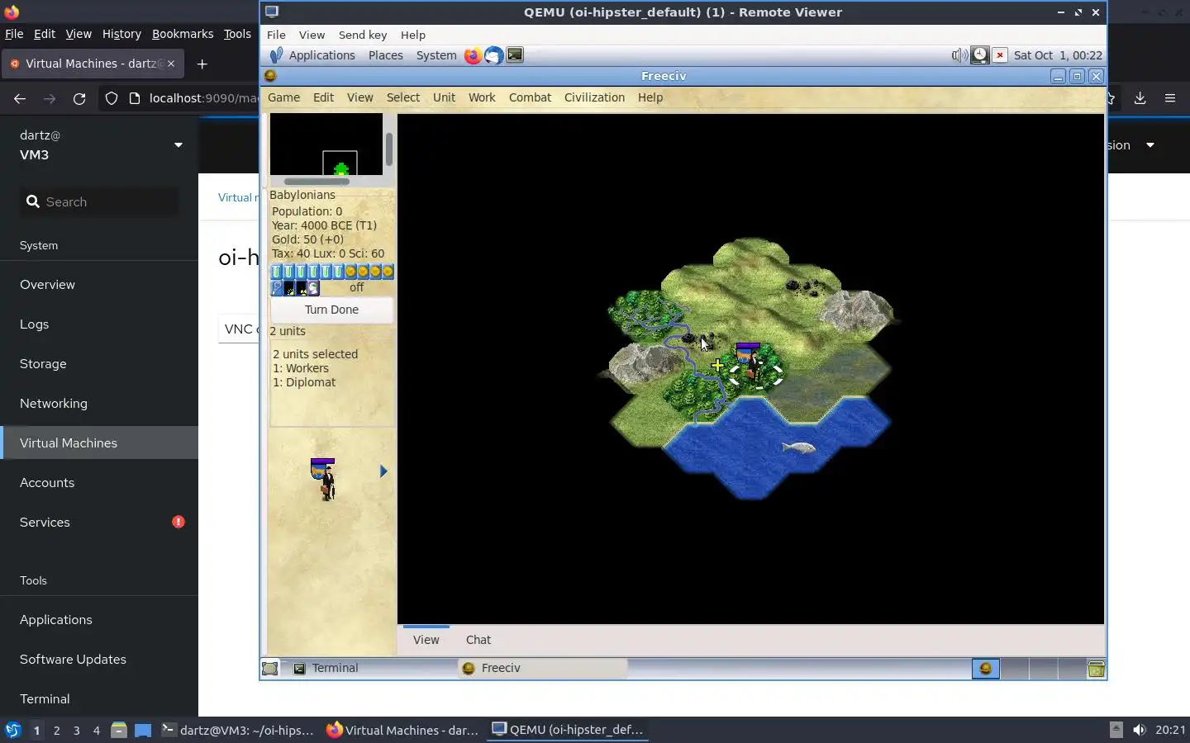Open the Freeciv Help menu
1190x743 pixels.
[x=650, y=97]
